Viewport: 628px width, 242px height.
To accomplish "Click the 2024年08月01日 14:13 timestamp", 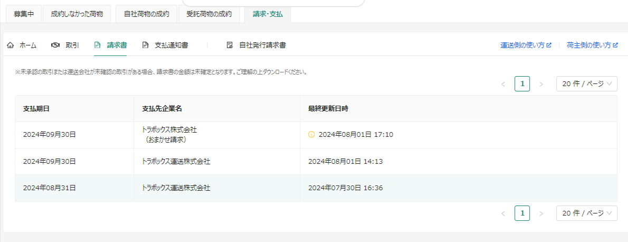I will [x=346, y=161].
